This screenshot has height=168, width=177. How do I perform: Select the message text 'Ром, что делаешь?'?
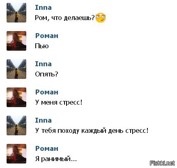tap(65, 18)
